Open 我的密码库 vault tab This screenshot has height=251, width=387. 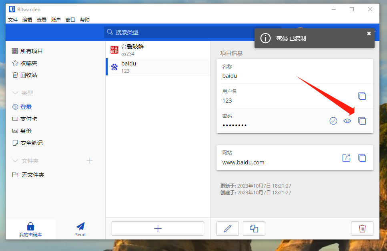(x=30, y=229)
